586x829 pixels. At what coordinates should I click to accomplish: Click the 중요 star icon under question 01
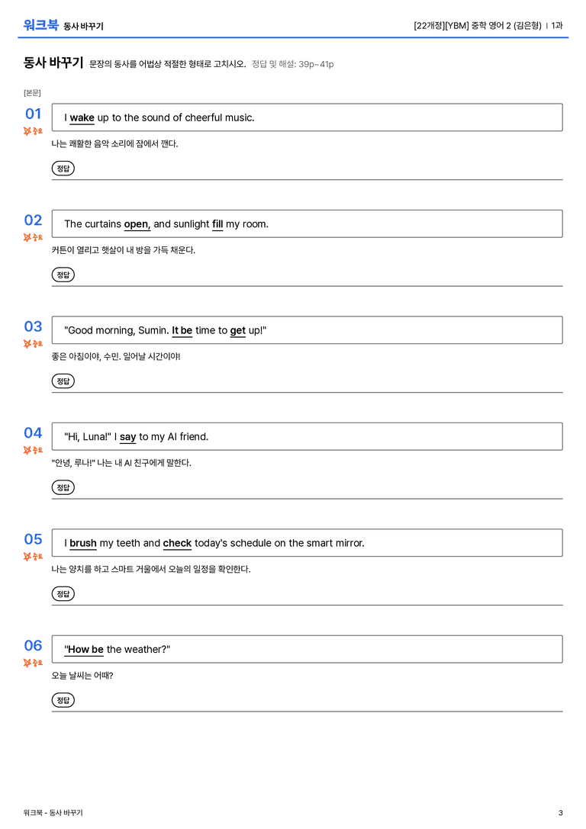(x=33, y=131)
